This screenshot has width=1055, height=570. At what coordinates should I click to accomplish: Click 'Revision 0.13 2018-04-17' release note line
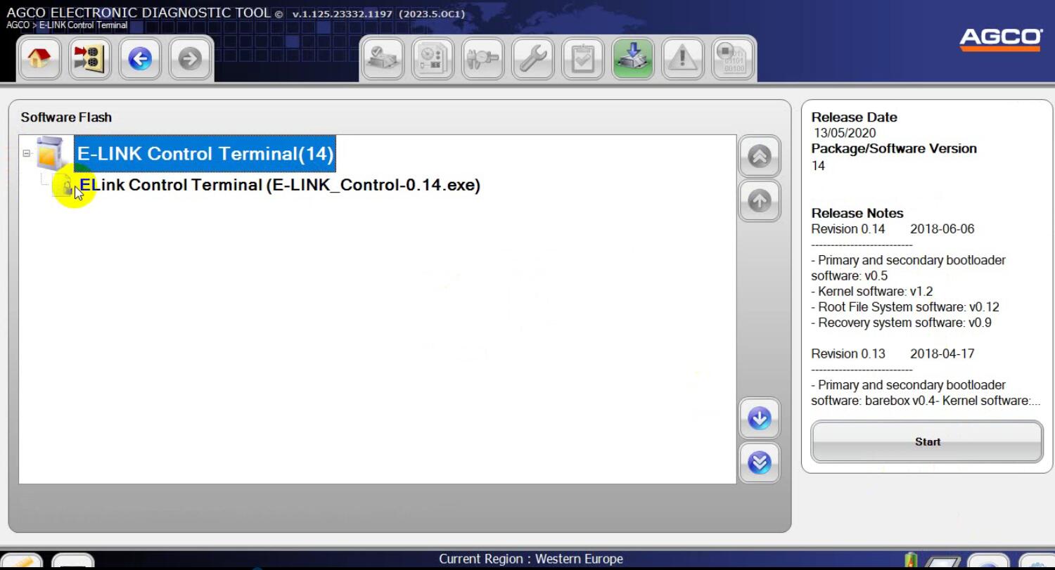(893, 354)
